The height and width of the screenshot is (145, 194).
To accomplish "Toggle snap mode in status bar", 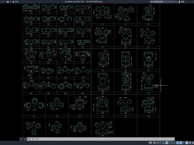I will coord(158,143).
